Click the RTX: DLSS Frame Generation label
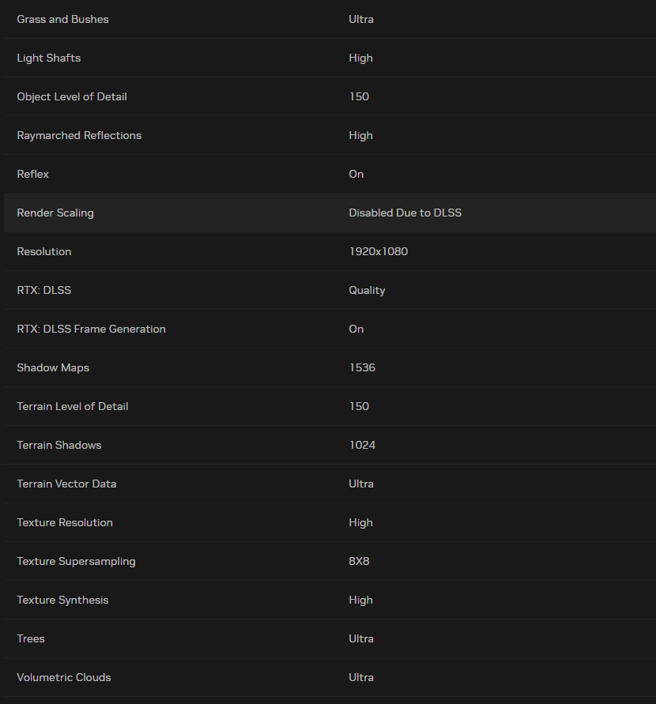Image resolution: width=656 pixels, height=704 pixels. click(91, 329)
